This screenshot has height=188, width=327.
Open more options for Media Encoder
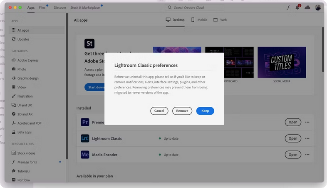(307, 155)
